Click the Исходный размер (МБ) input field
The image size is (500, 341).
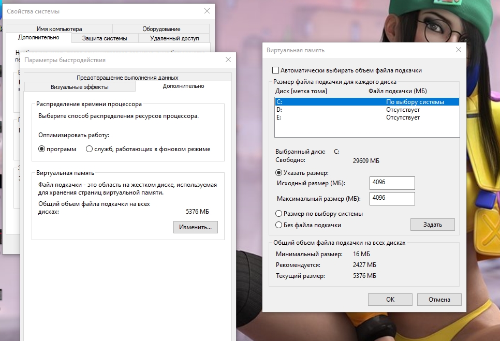pos(392,183)
